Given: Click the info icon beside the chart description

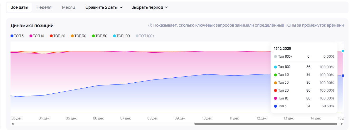Looking at the screenshot, I should [x=150, y=26].
